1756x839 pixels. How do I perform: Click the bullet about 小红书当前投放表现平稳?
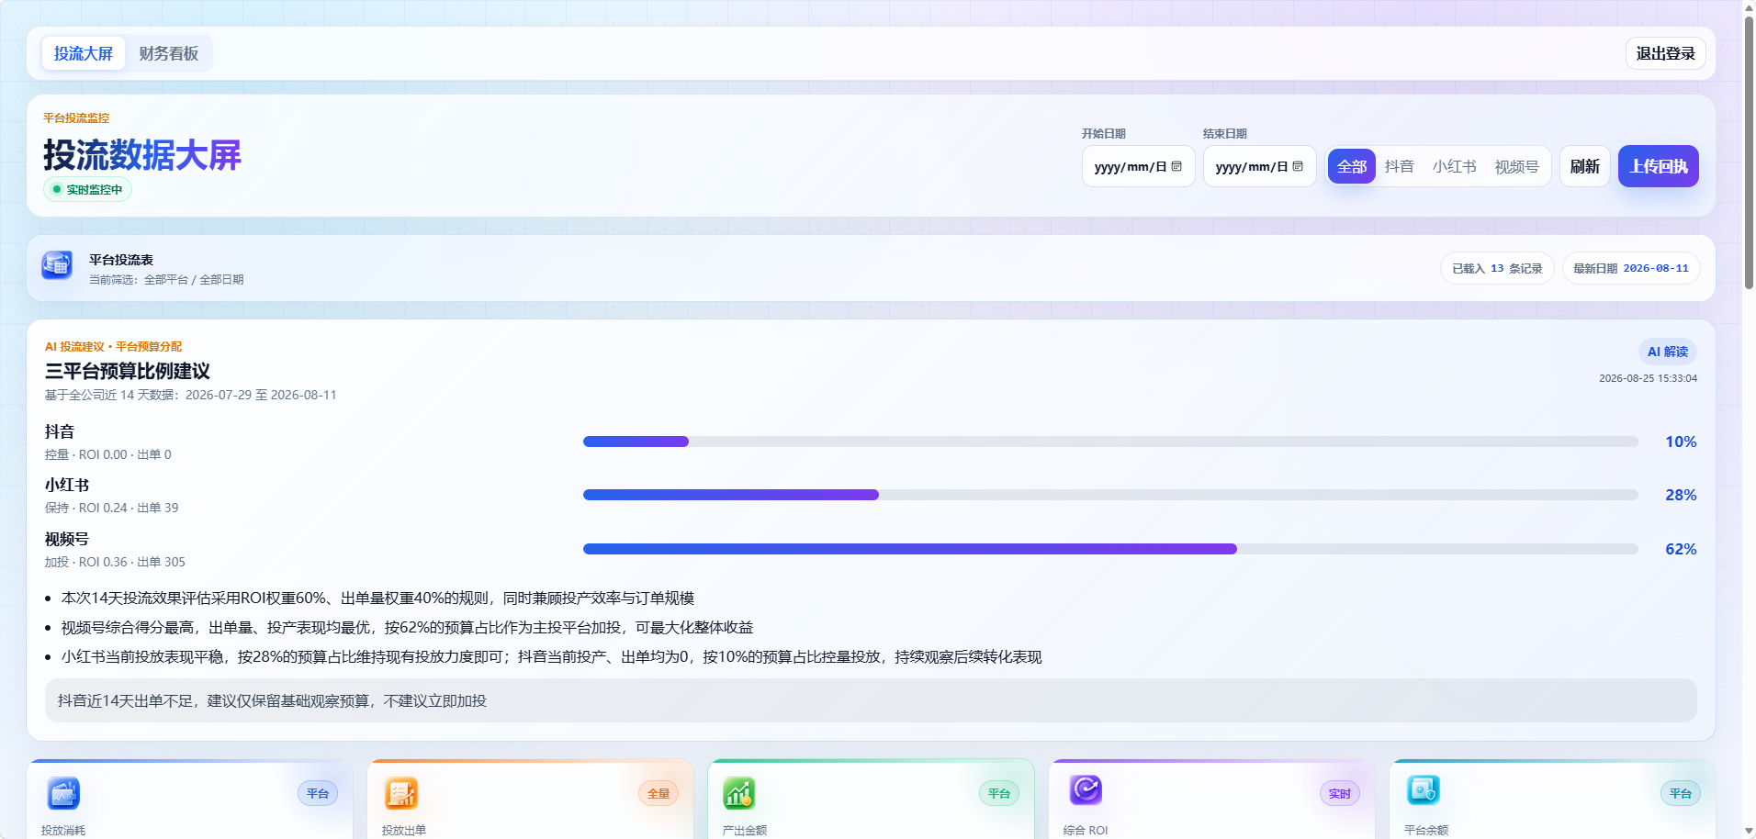[x=551, y=656]
